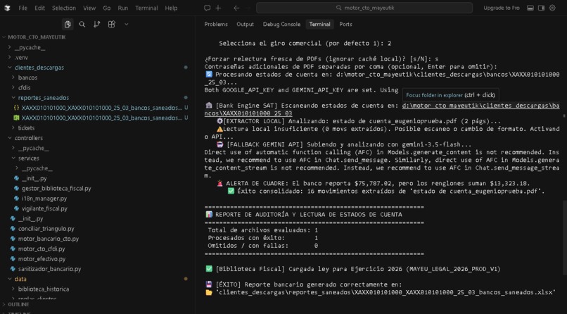
Task: Open gestor_biblioteca_fiscal.py
Action: (x=56, y=188)
